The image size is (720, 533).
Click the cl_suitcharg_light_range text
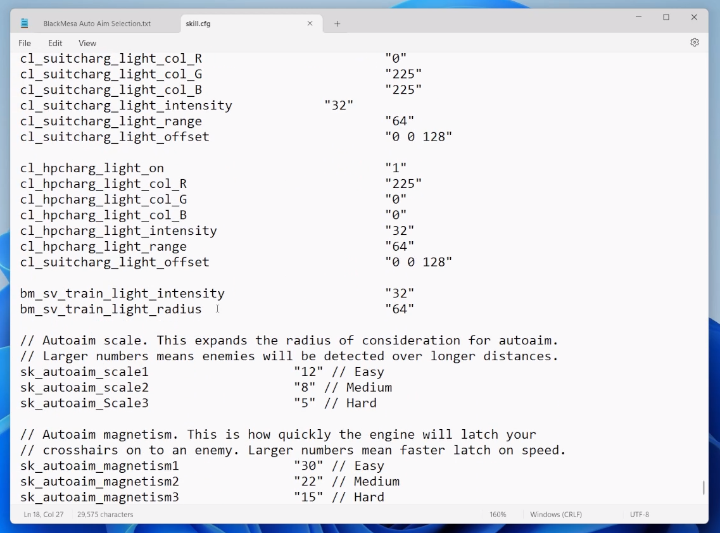pos(111,121)
